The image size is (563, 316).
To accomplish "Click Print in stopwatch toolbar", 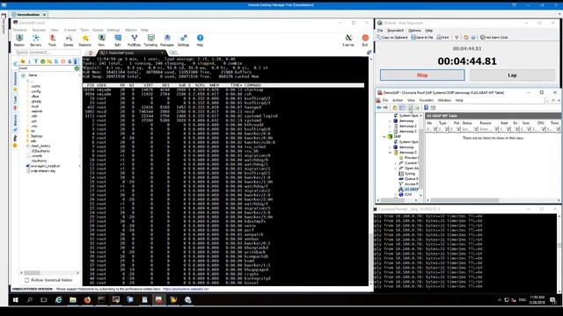I will pyautogui.click(x=442, y=37).
